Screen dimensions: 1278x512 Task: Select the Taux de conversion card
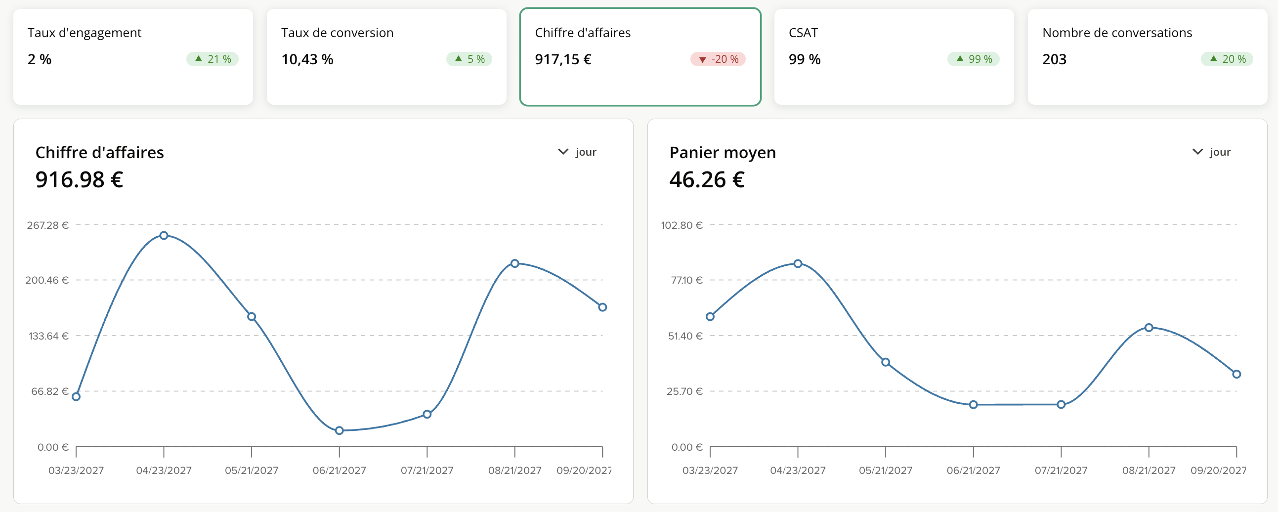coord(386,56)
